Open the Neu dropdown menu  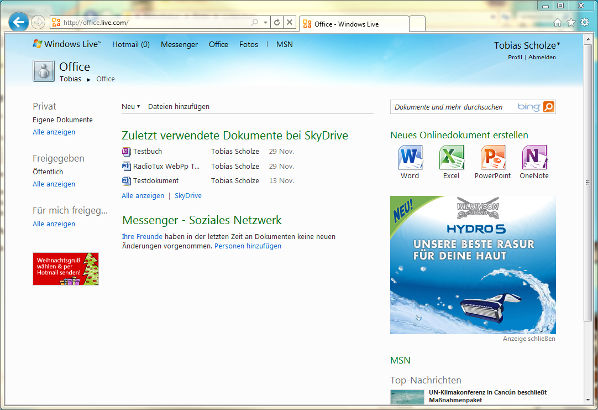pos(131,106)
